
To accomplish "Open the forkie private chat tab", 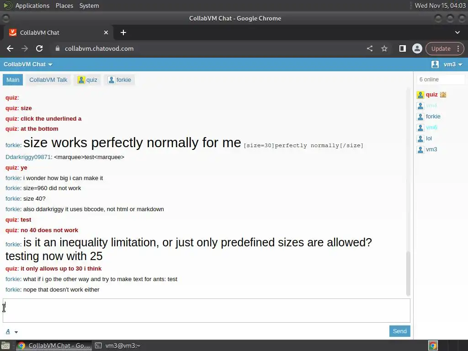I will pyautogui.click(x=119, y=80).
